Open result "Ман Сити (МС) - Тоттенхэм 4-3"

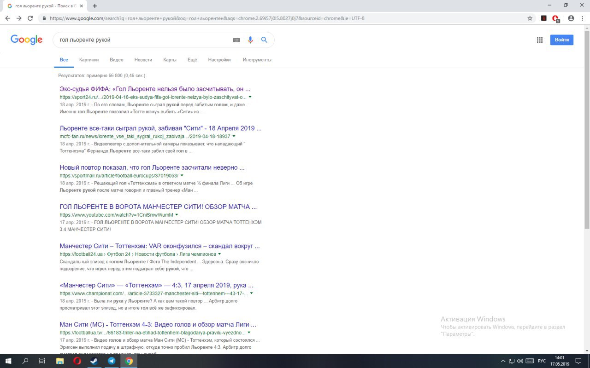point(158,324)
